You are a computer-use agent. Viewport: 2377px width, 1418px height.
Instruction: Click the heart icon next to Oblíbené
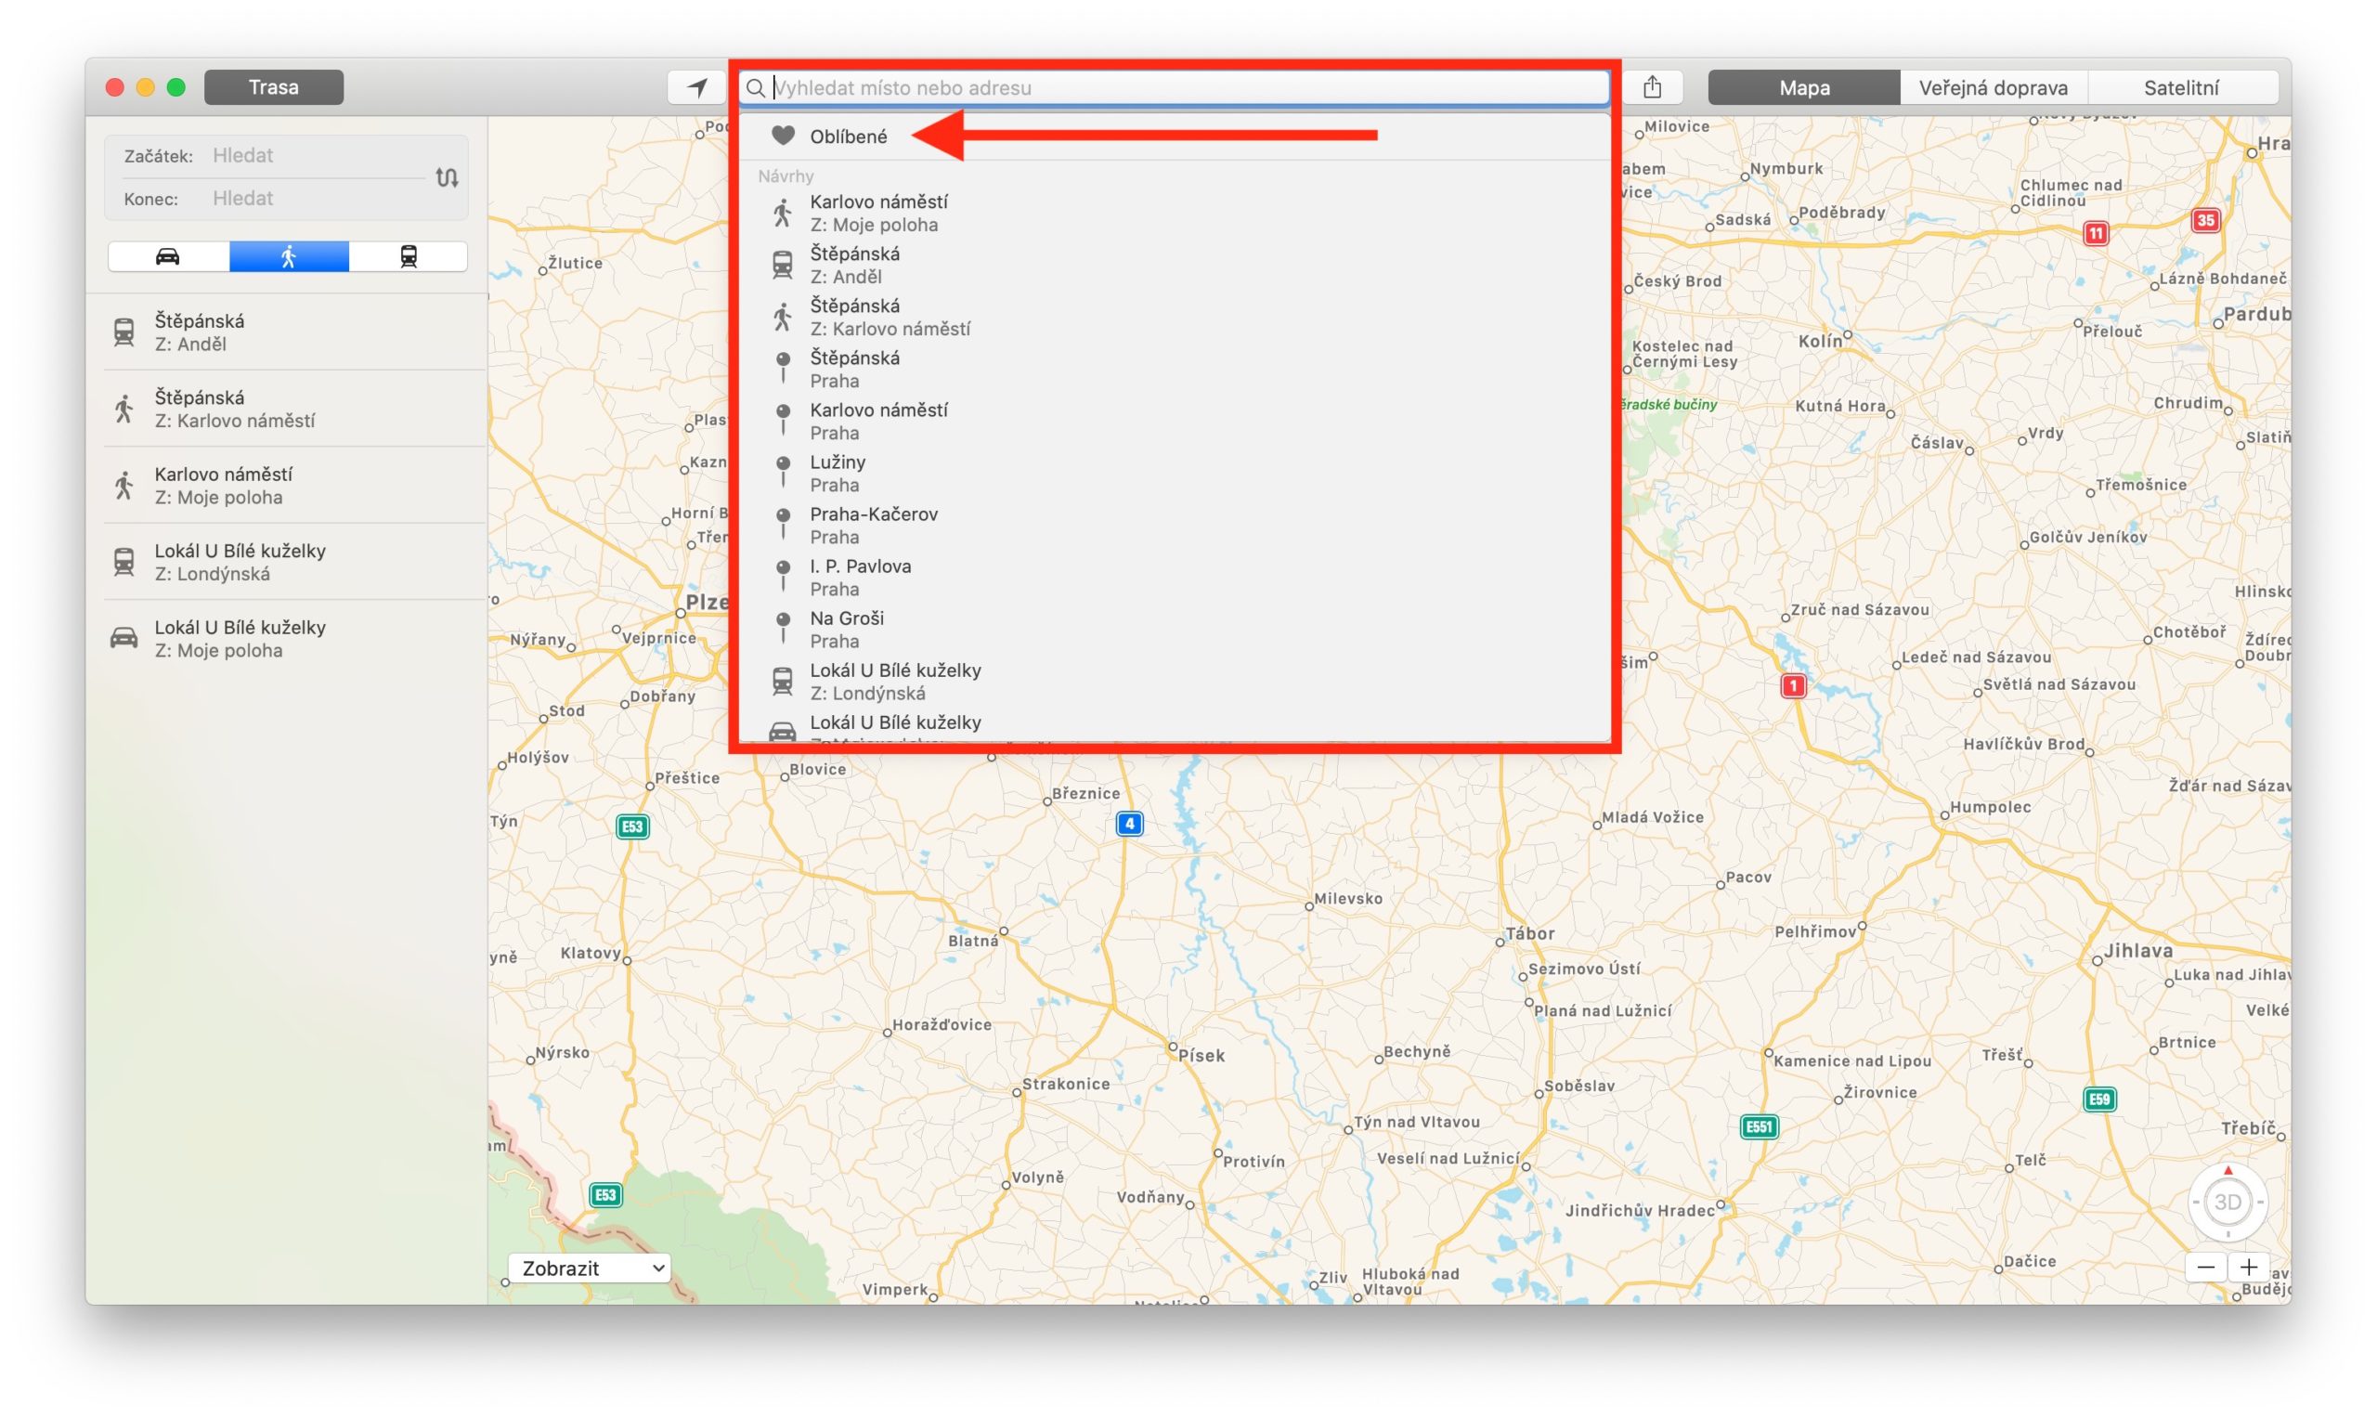783,136
